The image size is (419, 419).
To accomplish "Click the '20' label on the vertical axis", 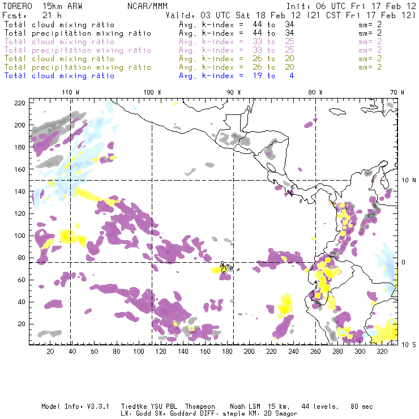I will [x=22, y=324].
